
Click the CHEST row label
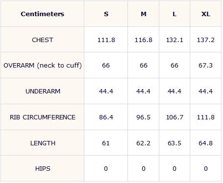(x=43, y=40)
